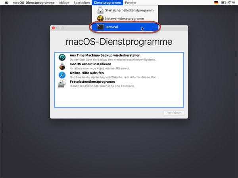Screen dimensions: 238x178
Task: Select macOS erneut installieren option
Action: point(119,66)
